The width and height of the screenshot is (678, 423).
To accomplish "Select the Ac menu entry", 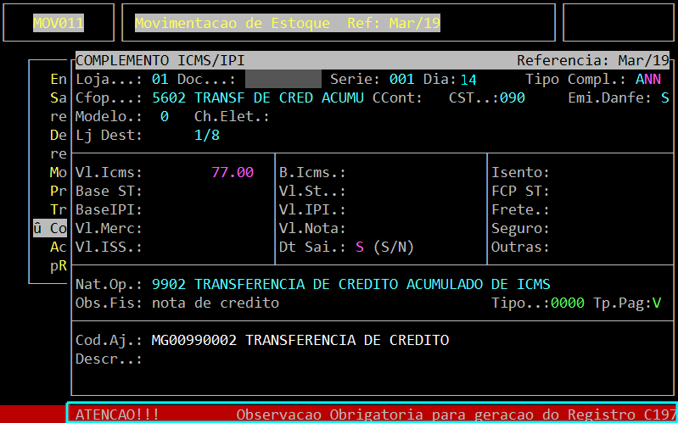I will tap(59, 247).
